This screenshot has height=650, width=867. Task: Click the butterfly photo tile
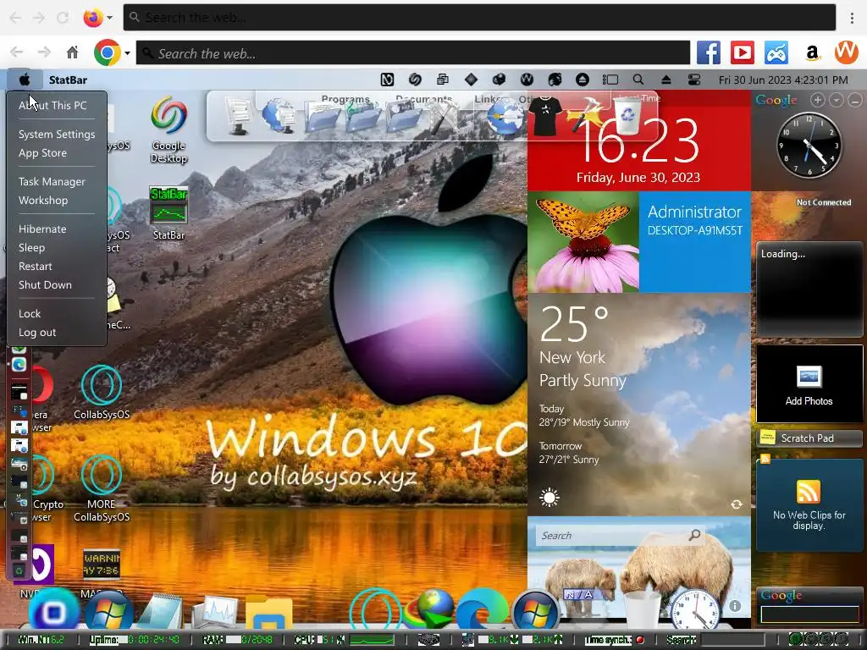pos(583,241)
